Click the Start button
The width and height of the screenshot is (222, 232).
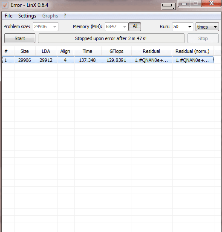pyautogui.click(x=20, y=38)
